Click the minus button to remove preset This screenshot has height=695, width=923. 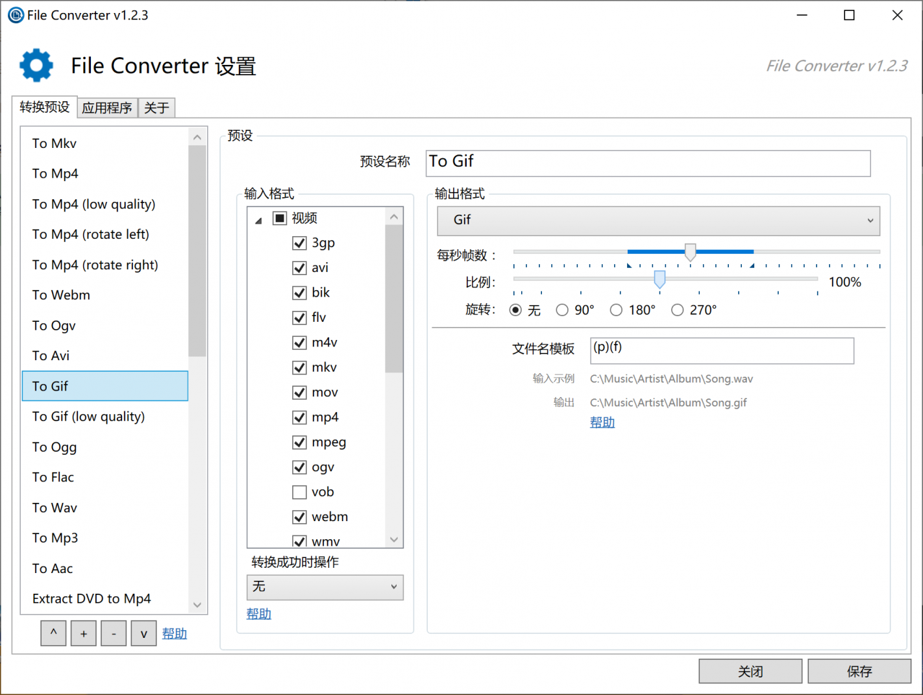point(114,633)
